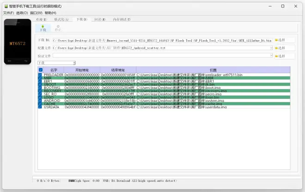Select the UBOOT row name
The width and height of the screenshot is (305, 192).
50,84
